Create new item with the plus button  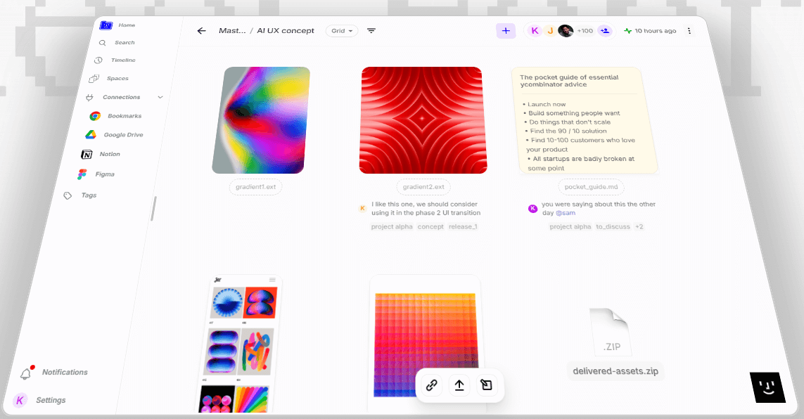(x=506, y=30)
